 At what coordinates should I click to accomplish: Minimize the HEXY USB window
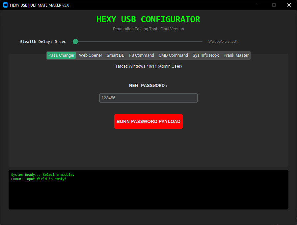pyautogui.click(x=259, y=5)
